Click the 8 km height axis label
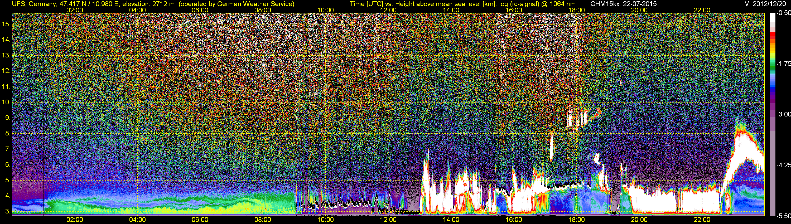 click(7, 134)
